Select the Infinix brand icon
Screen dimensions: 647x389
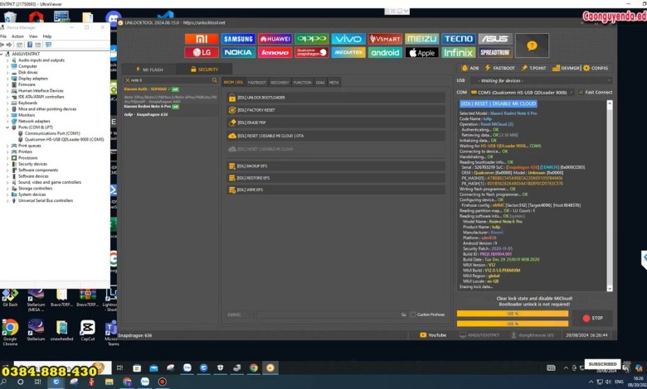(459, 52)
